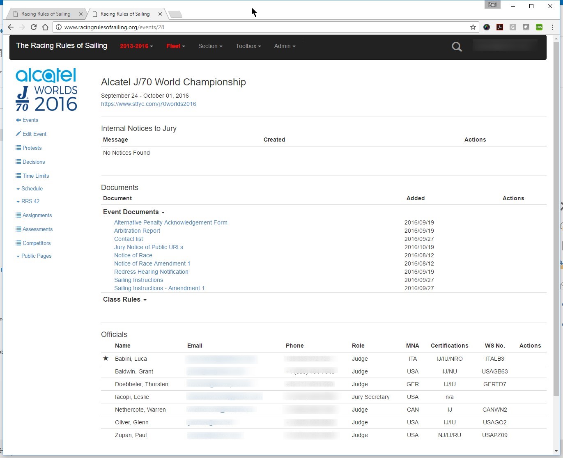Expand the Public Pages sidebar section

click(34, 256)
